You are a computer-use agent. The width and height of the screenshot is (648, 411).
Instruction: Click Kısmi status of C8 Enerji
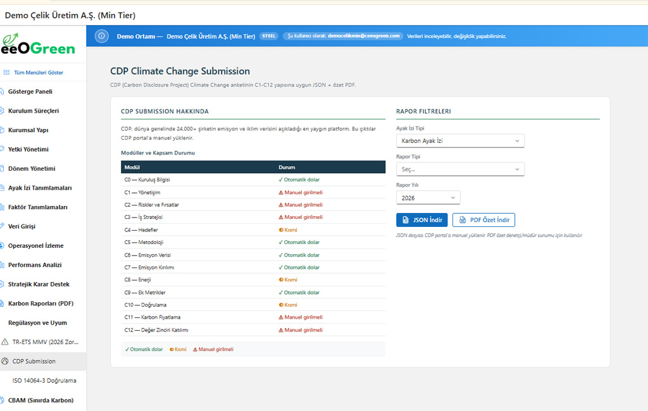[x=288, y=279]
